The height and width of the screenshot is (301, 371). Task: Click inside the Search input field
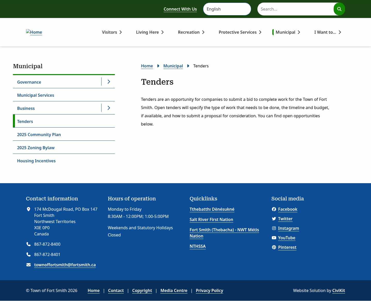click(x=296, y=9)
